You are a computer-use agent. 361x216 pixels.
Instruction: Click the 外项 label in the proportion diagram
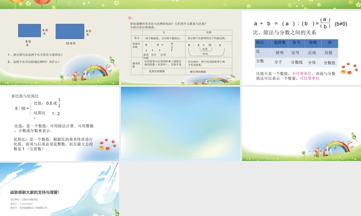coord(205,54)
